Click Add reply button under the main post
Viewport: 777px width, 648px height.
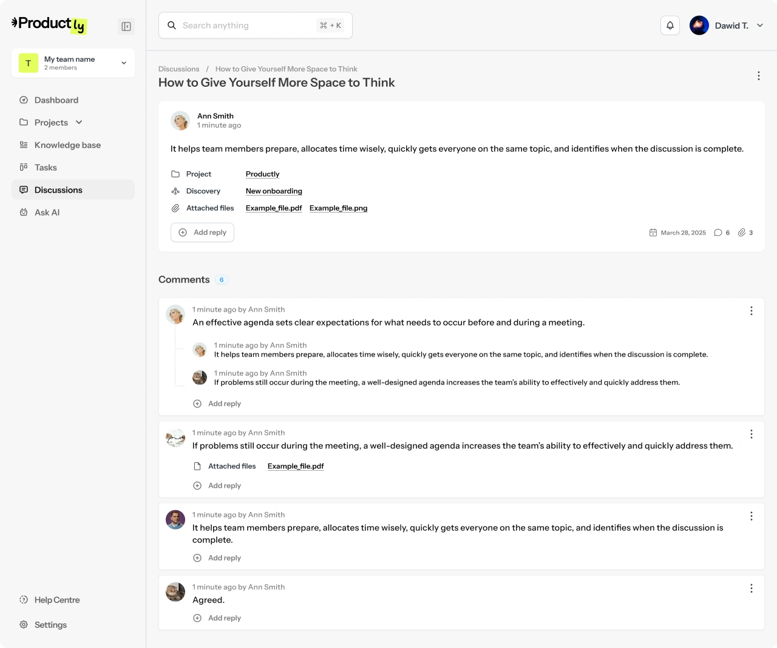(202, 233)
